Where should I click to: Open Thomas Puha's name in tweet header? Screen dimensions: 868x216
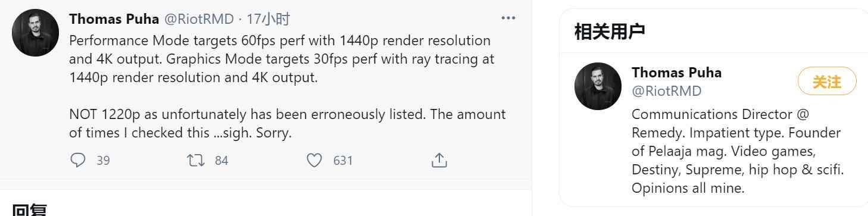tap(114, 19)
